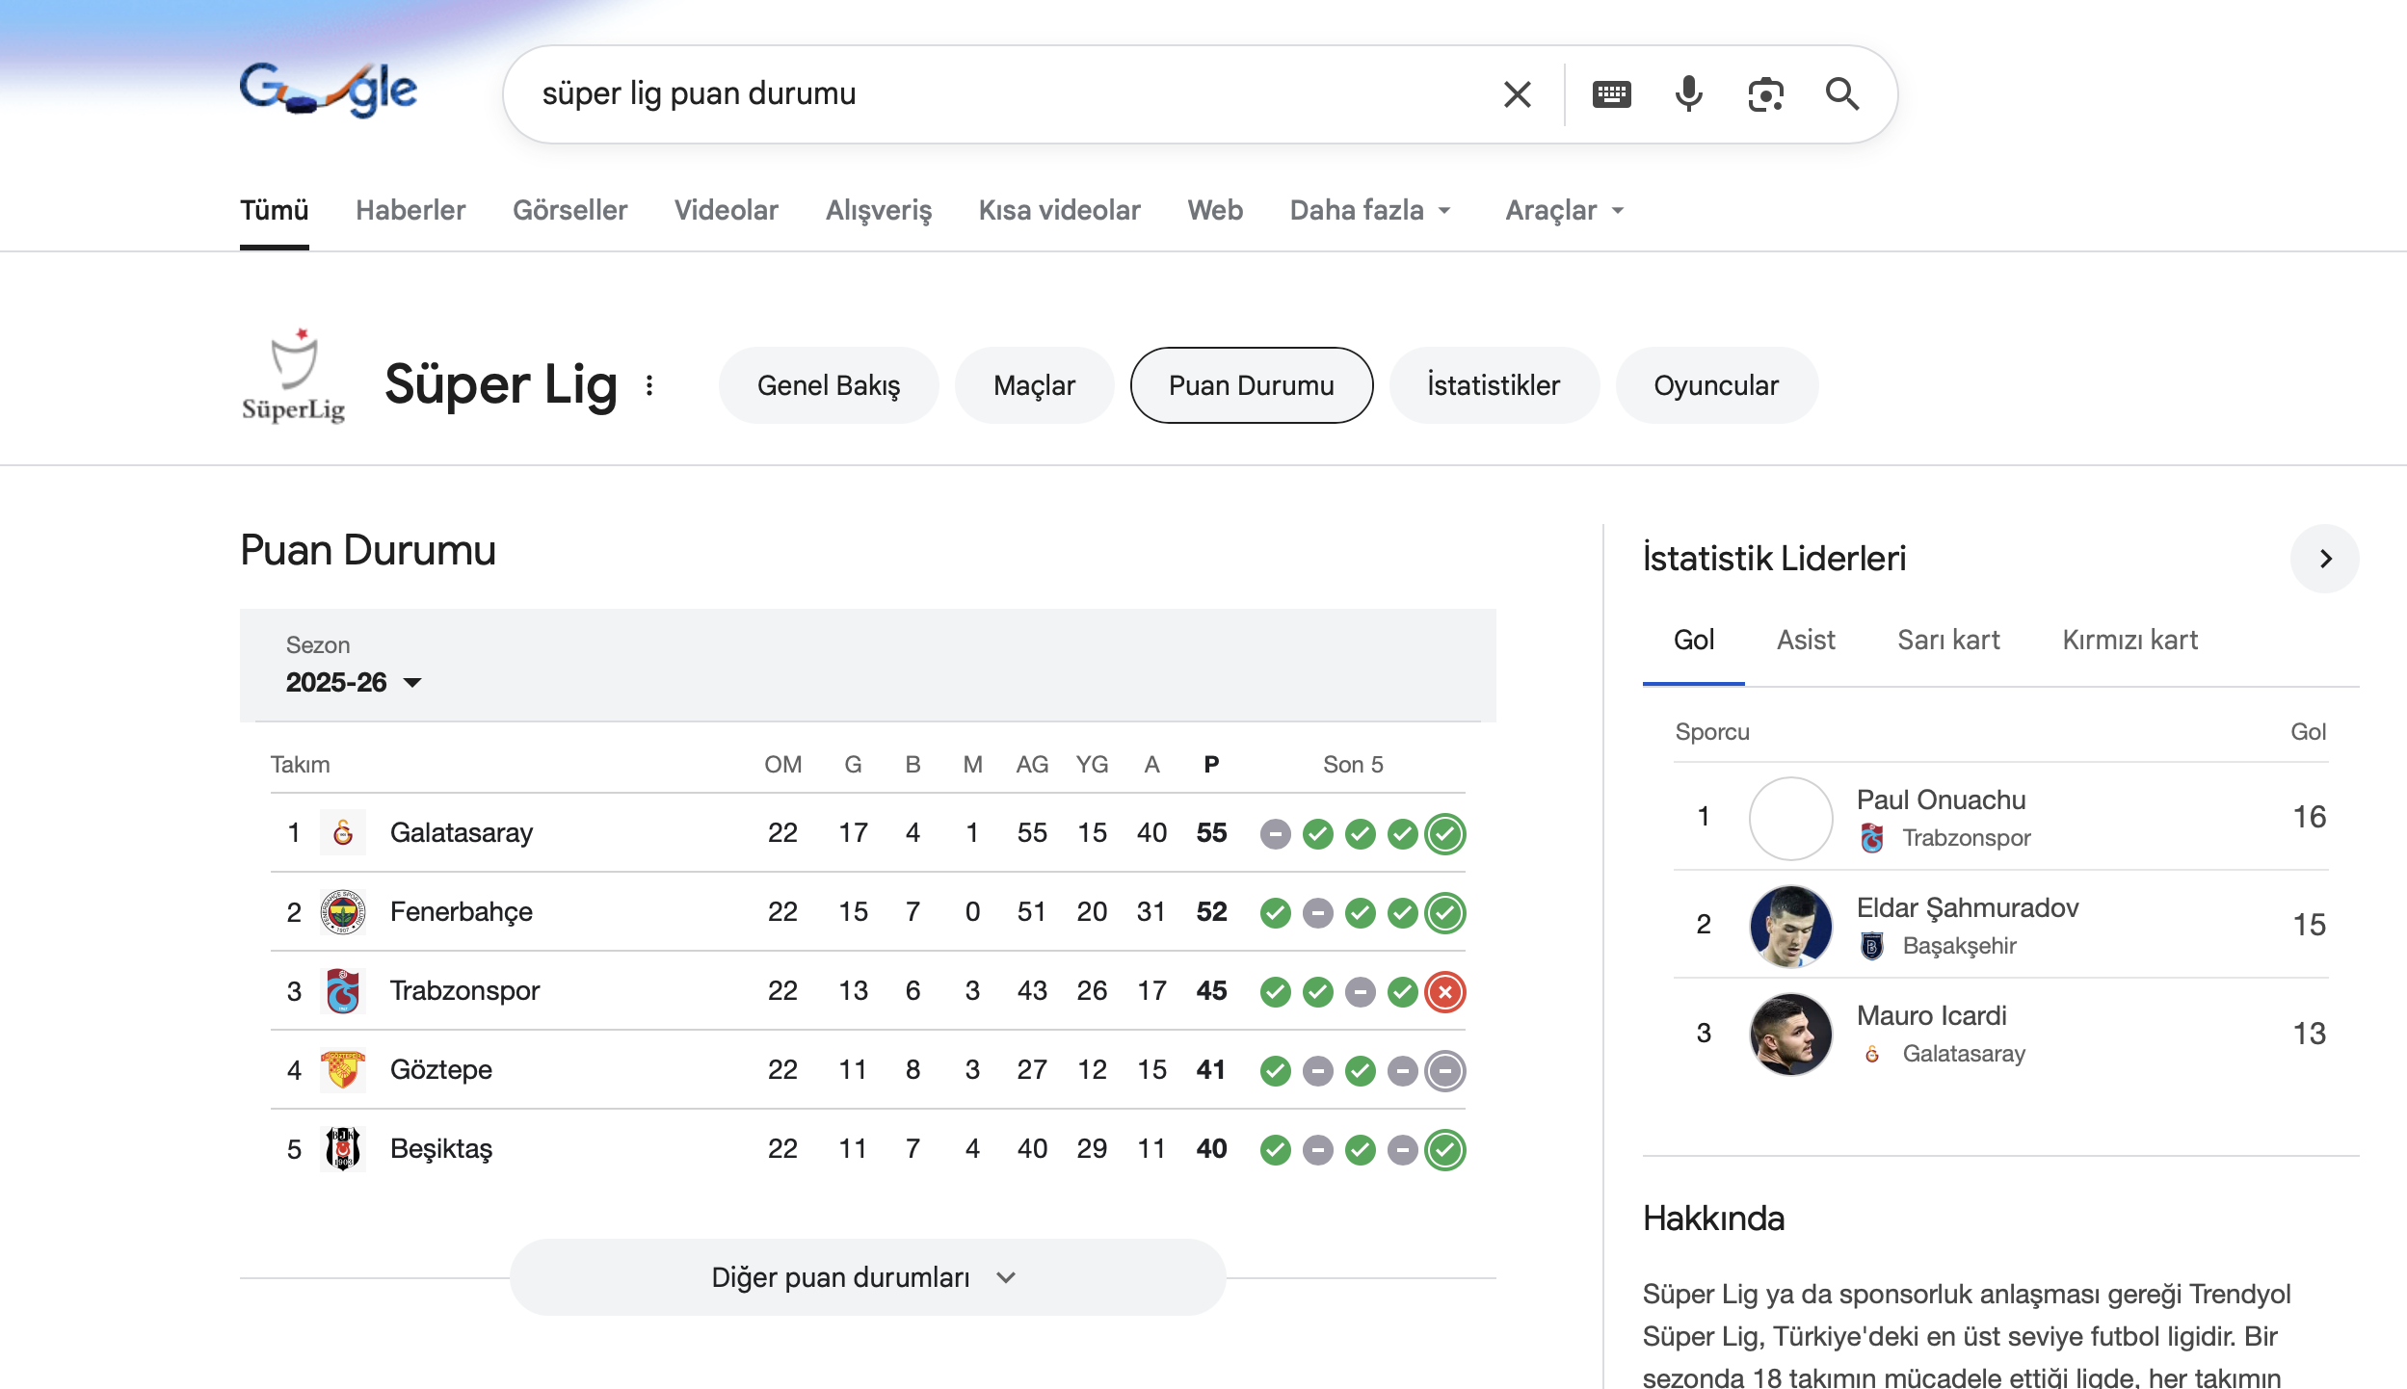The image size is (2407, 1389).
Task: Click the Trabzonspor crest in the standings
Action: (x=343, y=990)
